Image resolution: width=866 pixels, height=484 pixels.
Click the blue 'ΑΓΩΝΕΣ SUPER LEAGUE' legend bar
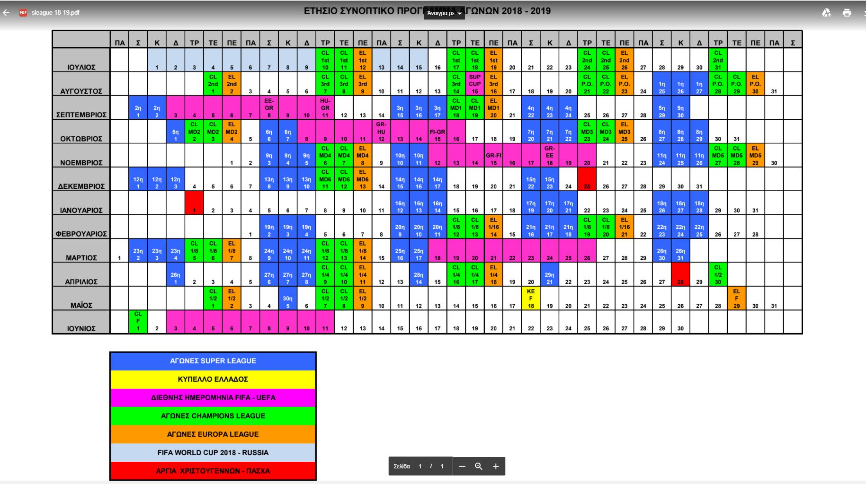tap(213, 361)
